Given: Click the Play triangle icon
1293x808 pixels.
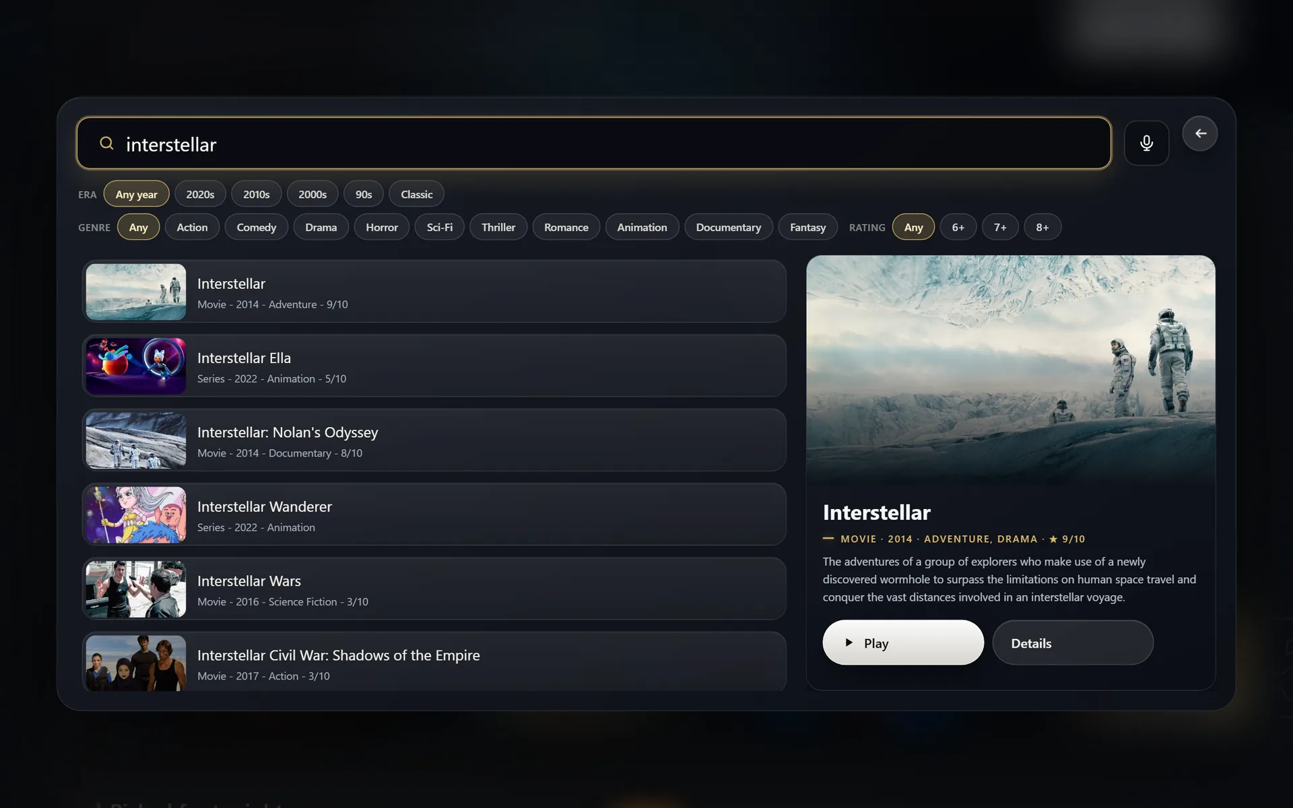Looking at the screenshot, I should click(849, 642).
